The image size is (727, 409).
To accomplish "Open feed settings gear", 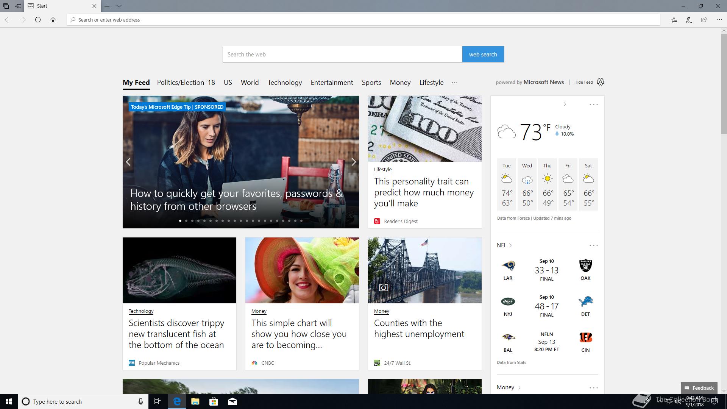I will pos(600,82).
